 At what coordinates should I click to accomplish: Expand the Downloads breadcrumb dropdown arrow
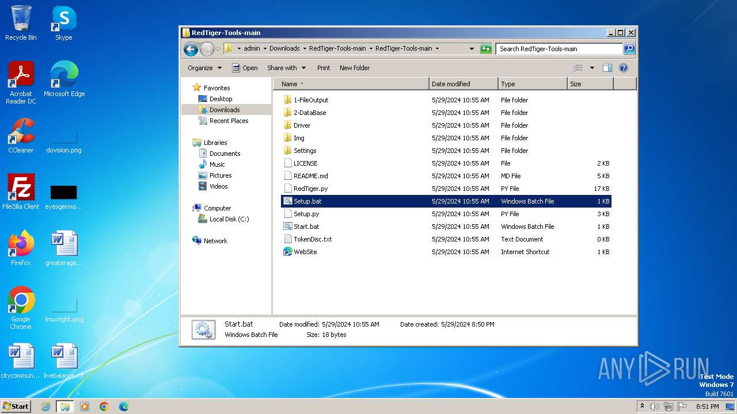pos(305,49)
